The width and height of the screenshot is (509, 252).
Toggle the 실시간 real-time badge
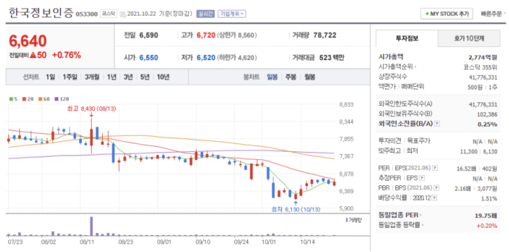205,14
